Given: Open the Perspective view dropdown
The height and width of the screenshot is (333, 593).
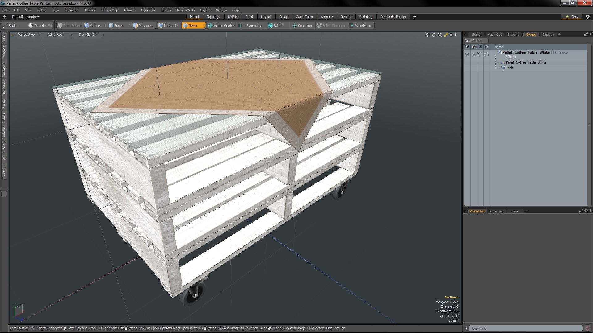Looking at the screenshot, I should click(x=26, y=35).
